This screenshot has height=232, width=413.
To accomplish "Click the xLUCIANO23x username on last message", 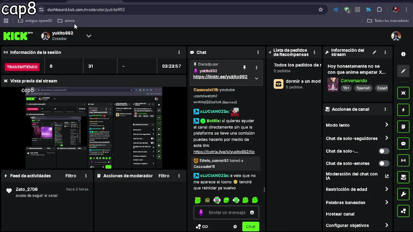I will (x=214, y=176).
